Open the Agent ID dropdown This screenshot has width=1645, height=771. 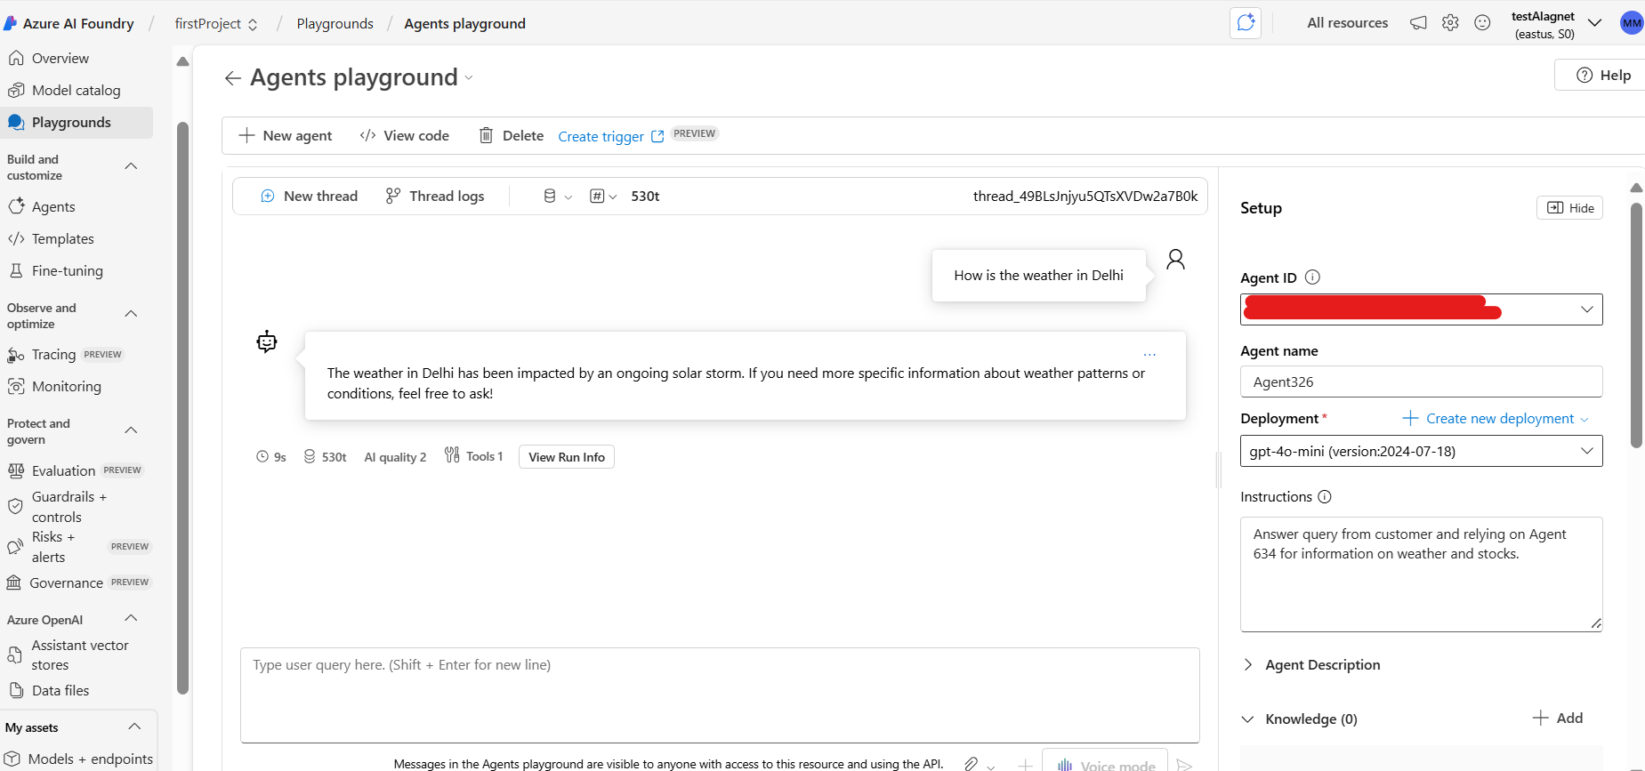1422,309
